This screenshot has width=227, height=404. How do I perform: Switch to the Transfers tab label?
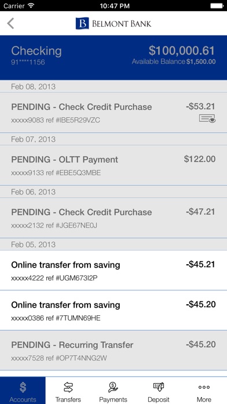68,399
